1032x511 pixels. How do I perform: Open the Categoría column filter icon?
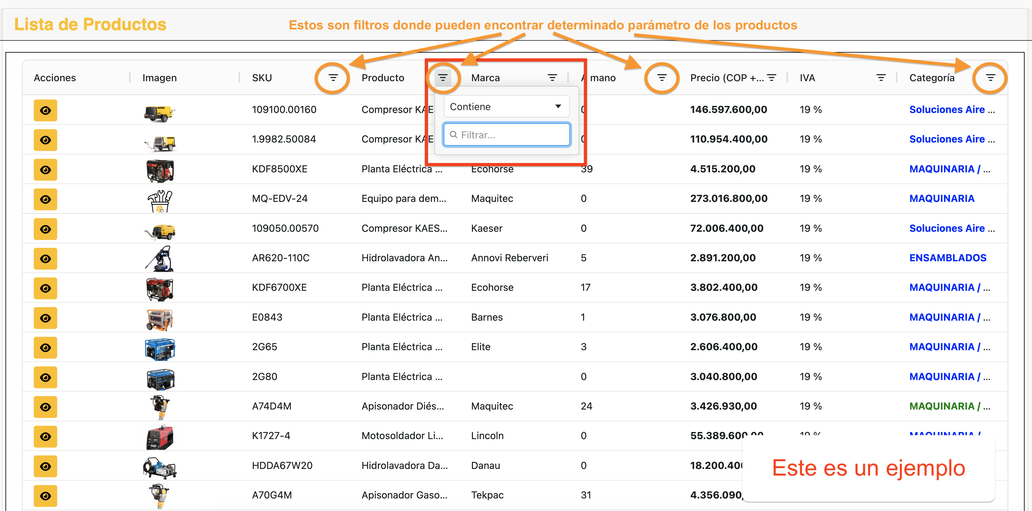(990, 78)
